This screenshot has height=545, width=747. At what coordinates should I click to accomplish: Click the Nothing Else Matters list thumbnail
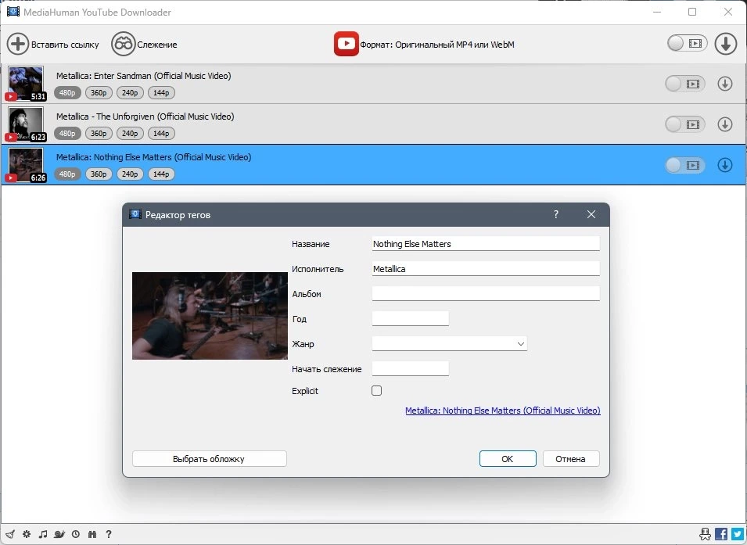tap(26, 165)
